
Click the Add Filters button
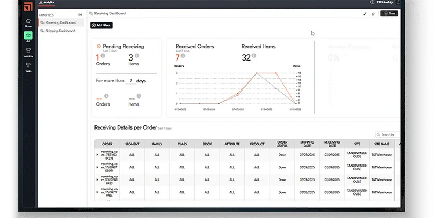coord(101,25)
